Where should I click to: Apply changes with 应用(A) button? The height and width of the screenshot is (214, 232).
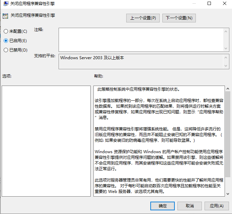click(217, 206)
